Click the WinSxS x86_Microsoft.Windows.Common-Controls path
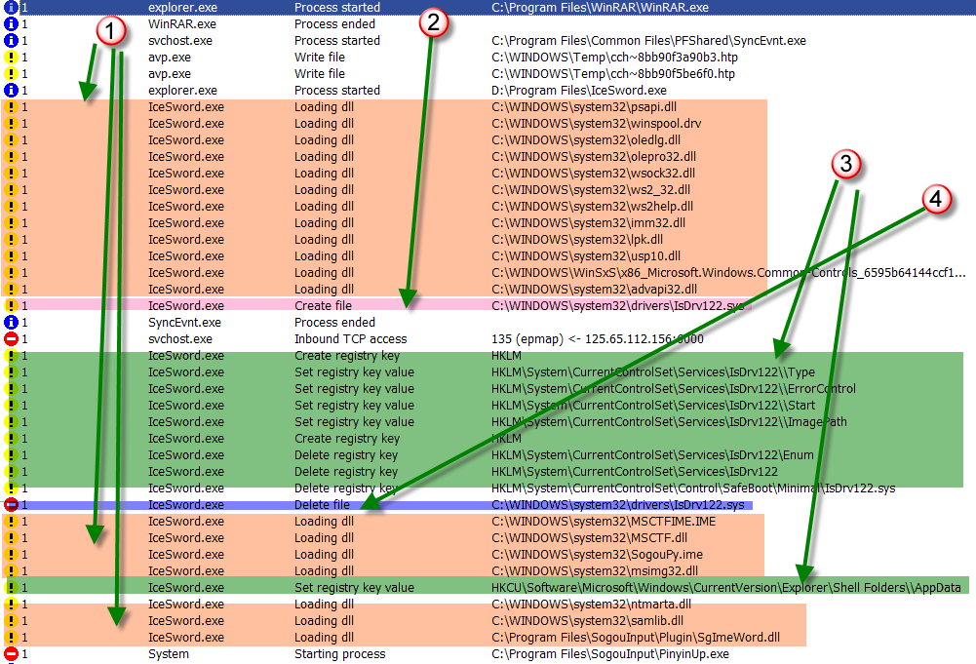 click(x=728, y=273)
